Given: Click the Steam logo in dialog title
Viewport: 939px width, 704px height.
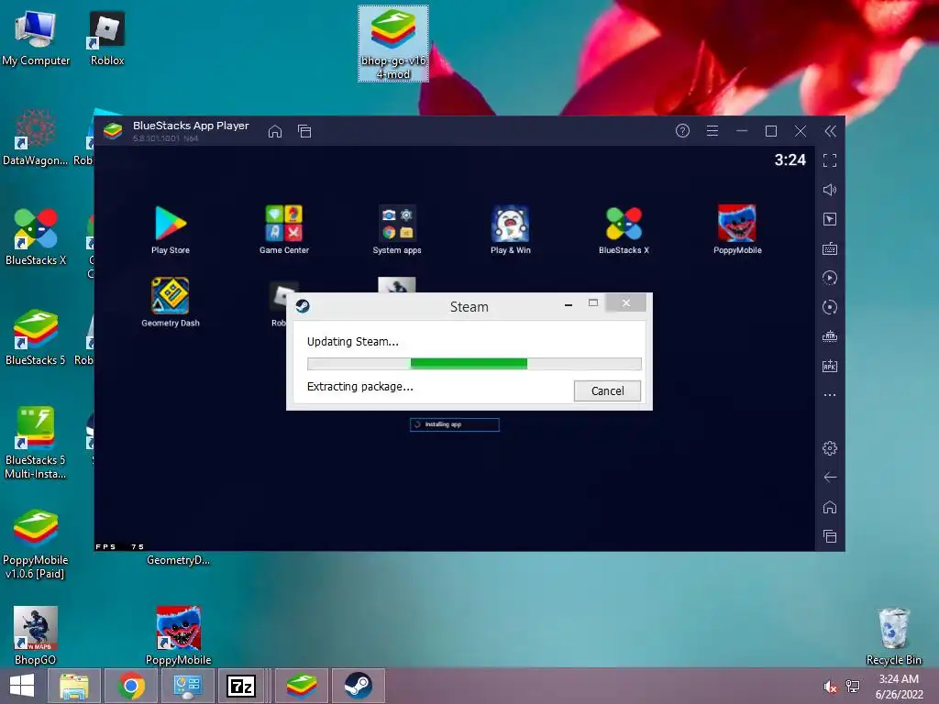Looking at the screenshot, I should click(303, 306).
